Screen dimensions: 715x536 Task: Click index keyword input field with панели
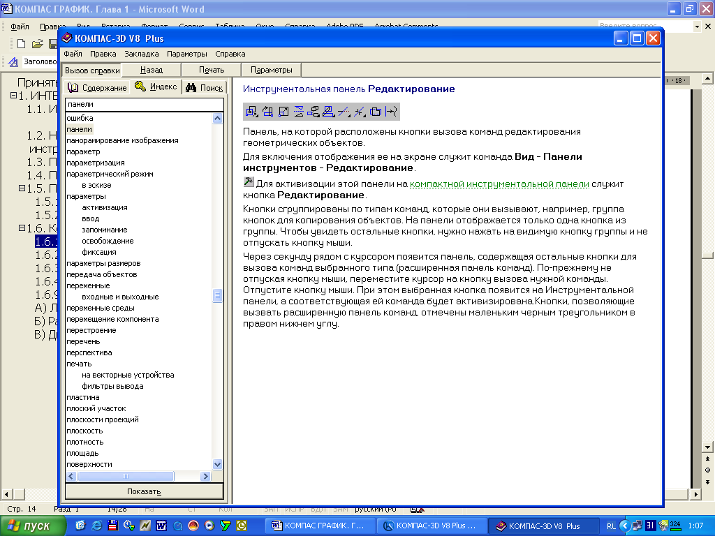144,105
